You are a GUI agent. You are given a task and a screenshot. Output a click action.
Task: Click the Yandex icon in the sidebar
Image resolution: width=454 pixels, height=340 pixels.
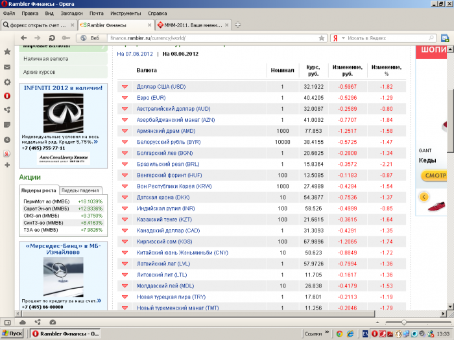7,153
